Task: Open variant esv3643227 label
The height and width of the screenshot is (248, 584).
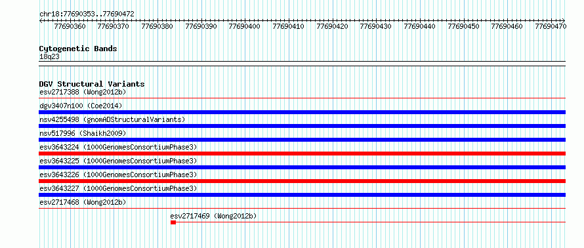Action: coord(118,188)
